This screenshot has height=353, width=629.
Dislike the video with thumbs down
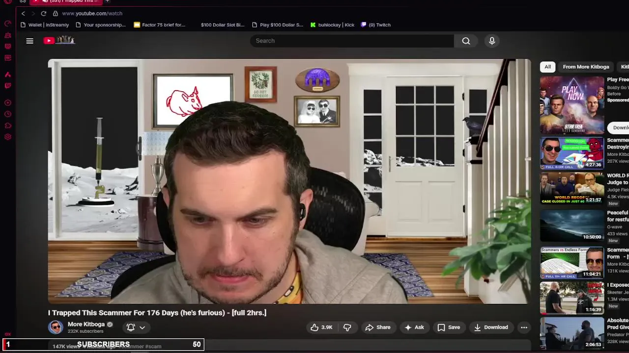click(347, 327)
